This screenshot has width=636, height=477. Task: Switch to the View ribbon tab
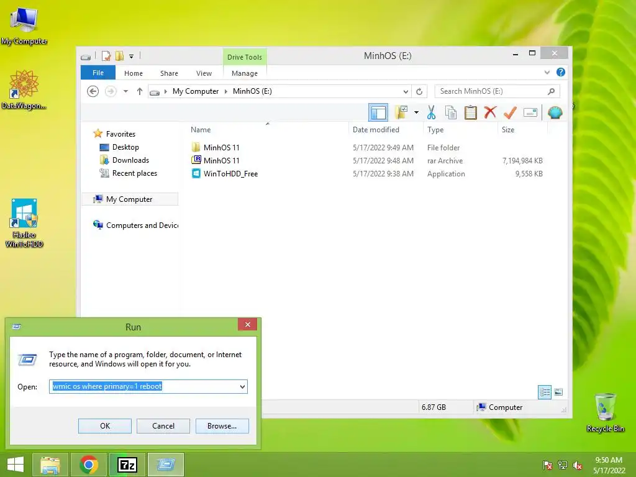coord(204,73)
